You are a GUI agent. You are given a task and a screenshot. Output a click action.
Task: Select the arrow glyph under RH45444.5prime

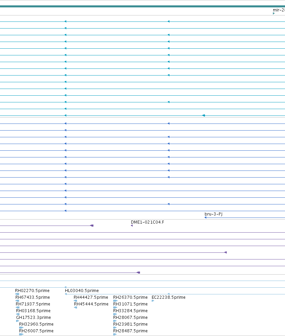(75, 307)
